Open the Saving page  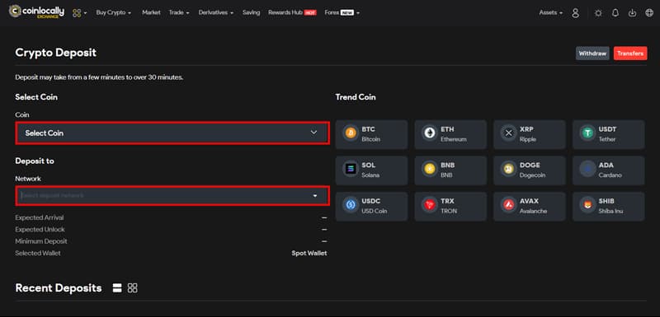coord(252,12)
